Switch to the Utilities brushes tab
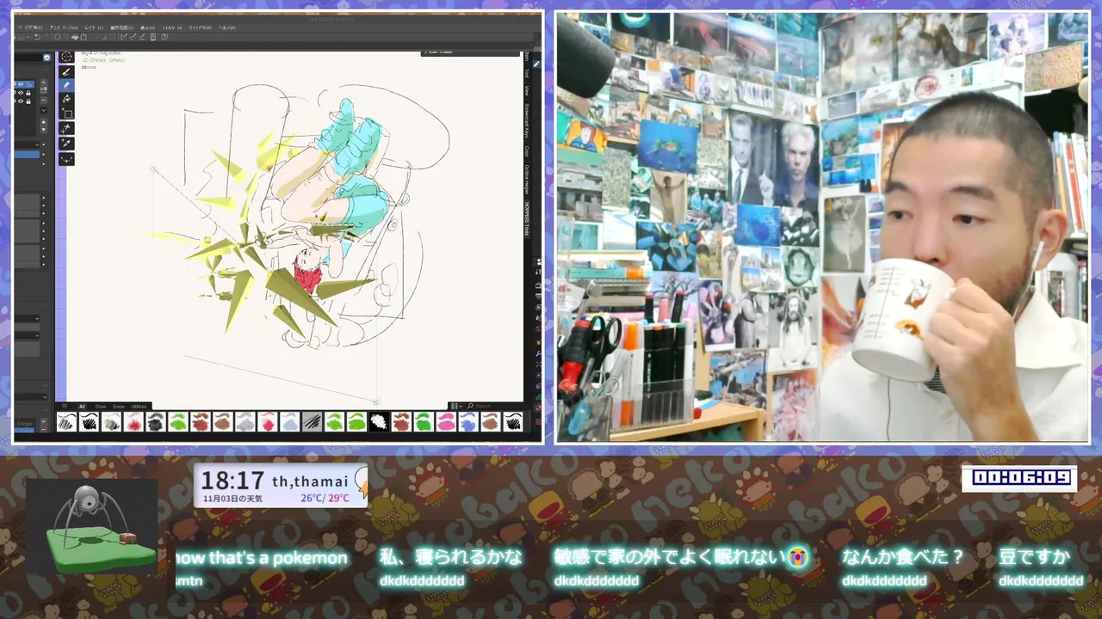This screenshot has height=619, width=1102. click(139, 407)
